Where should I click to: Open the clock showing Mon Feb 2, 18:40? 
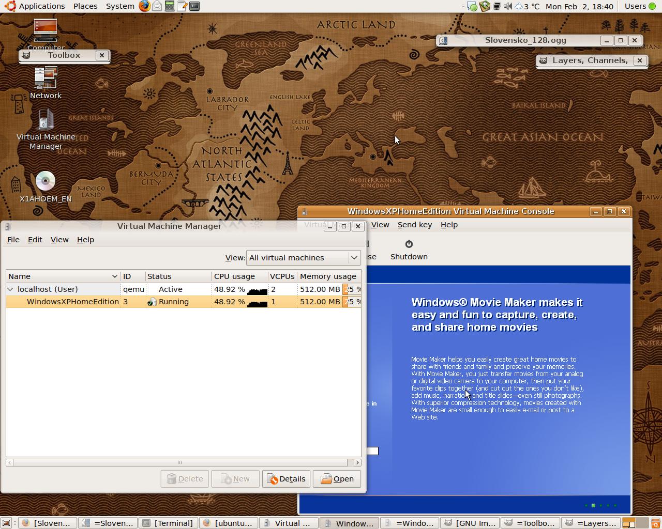(579, 6)
